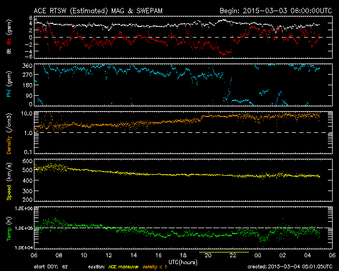The height and width of the screenshot is (271, 339).
Task: Select the "(/cm3)" density unit label
Action: click(x=9, y=123)
